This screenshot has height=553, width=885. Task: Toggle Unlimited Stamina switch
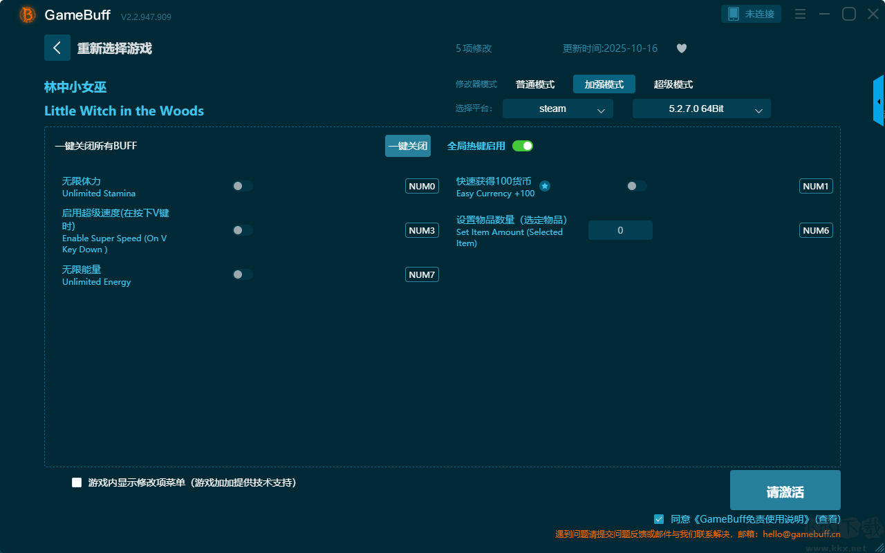(243, 186)
